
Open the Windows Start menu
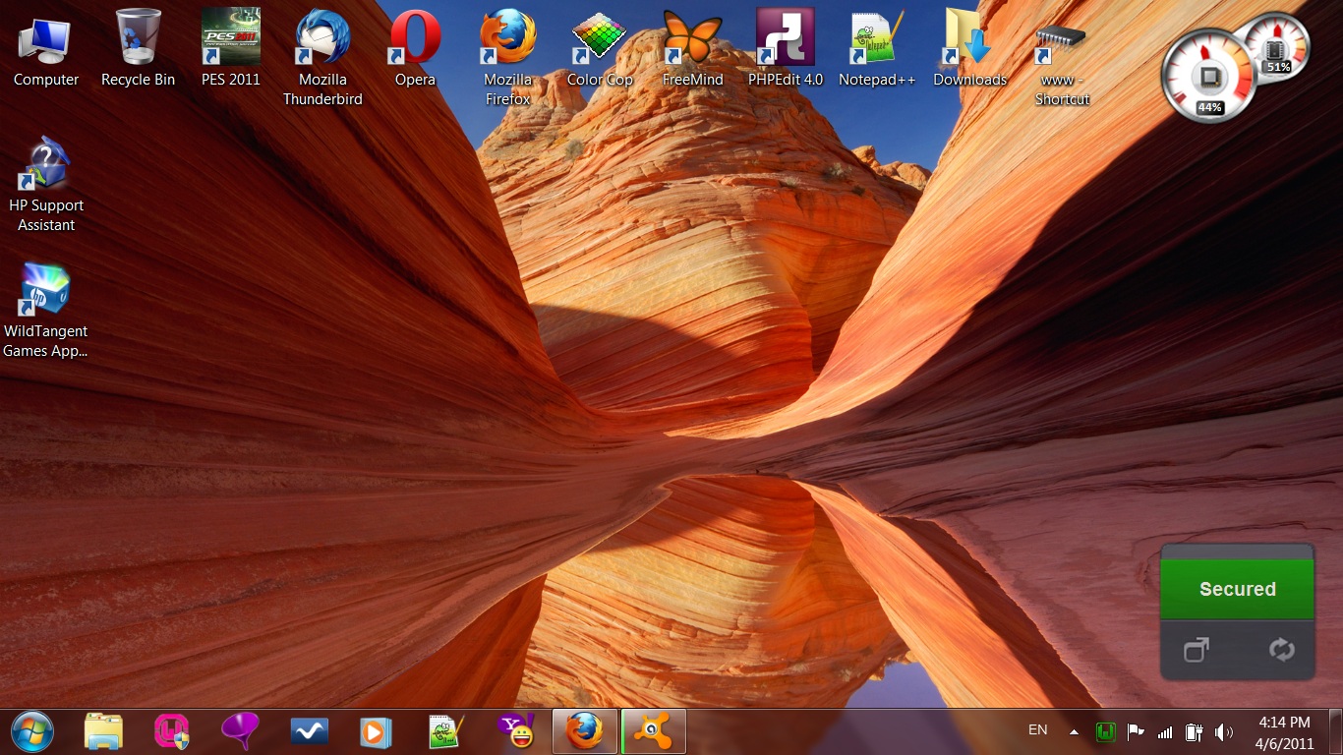[x=32, y=731]
